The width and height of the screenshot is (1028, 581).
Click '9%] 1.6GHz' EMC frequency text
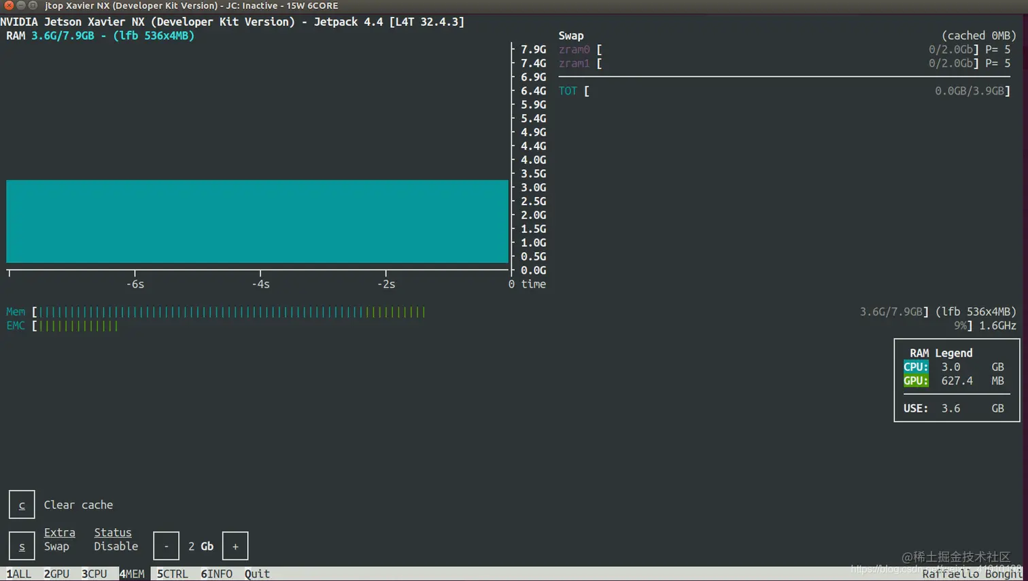pyautogui.click(x=985, y=326)
